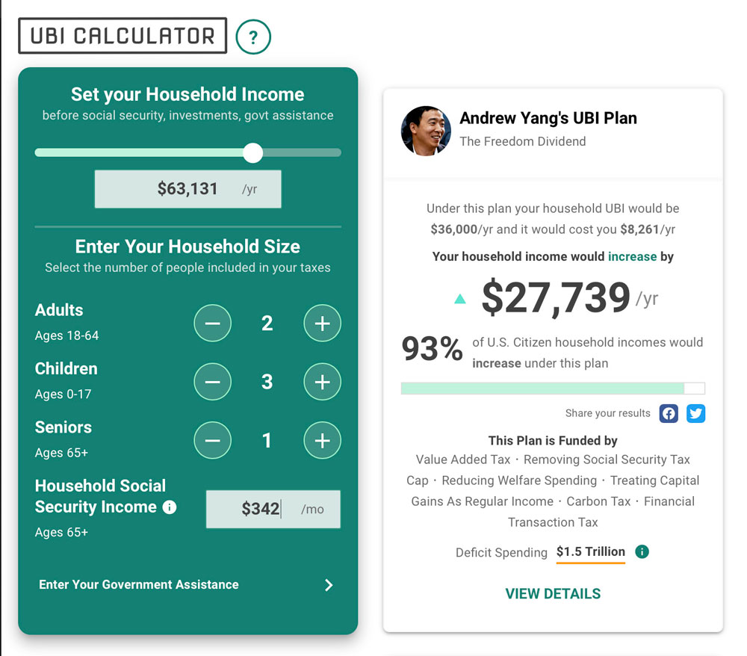Image resolution: width=747 pixels, height=656 pixels.
Task: Click the Andrew Yang's UBI Plan title
Action: click(548, 118)
